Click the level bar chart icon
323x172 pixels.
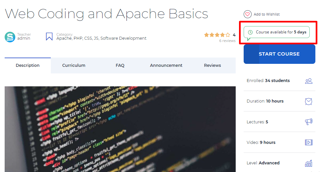pos(309,163)
